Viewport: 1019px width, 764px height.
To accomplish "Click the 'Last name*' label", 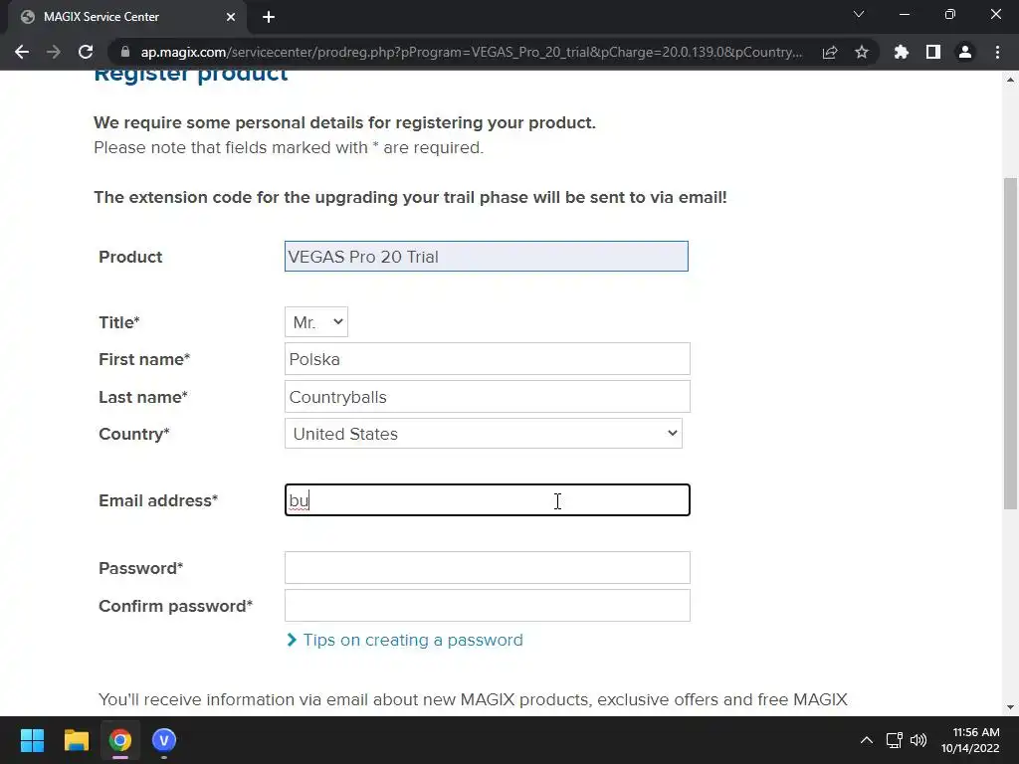I will (143, 397).
